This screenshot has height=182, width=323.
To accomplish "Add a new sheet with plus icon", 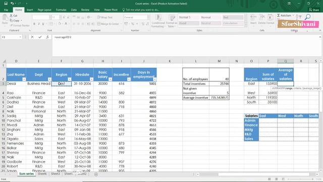I will click(96, 174).
